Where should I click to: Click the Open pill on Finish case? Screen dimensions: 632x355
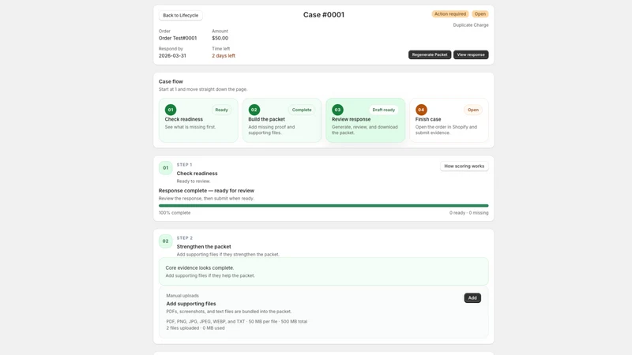[472, 110]
